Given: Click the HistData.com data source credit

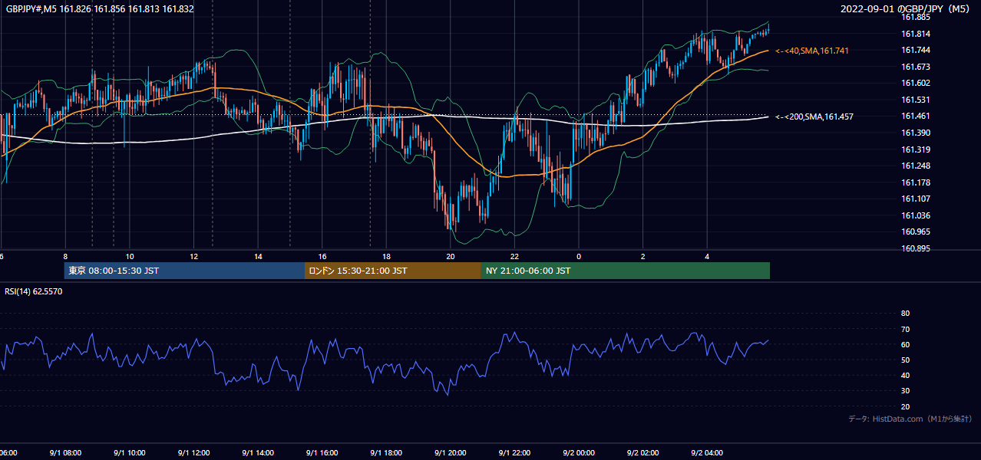Looking at the screenshot, I should (910, 419).
